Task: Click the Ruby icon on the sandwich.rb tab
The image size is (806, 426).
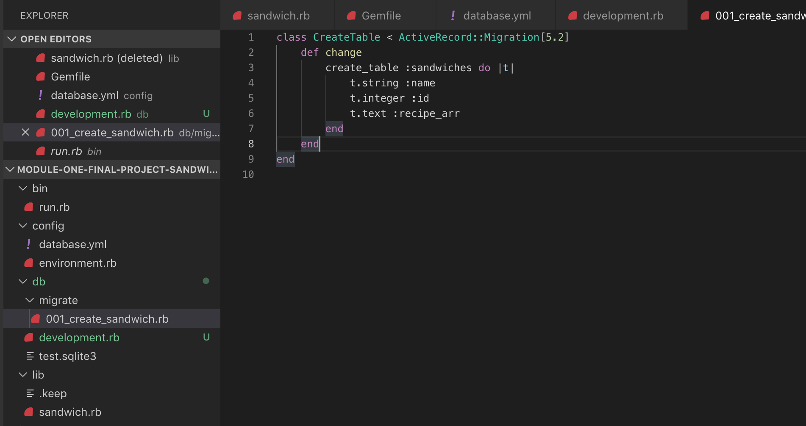Action: (237, 16)
